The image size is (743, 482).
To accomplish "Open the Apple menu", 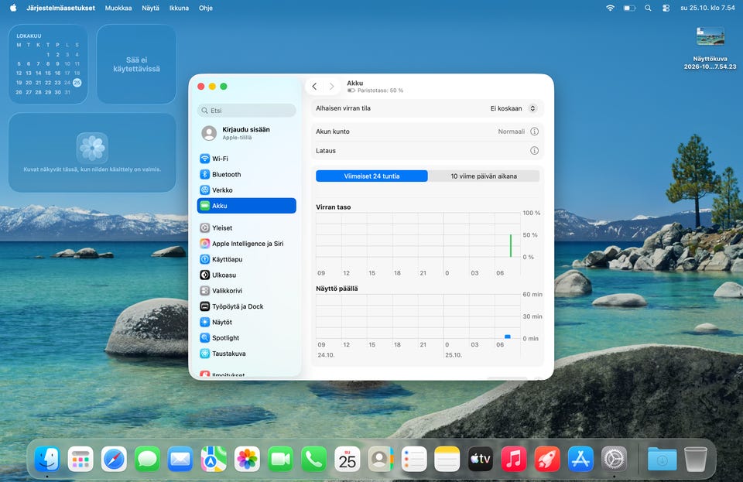I will coord(13,8).
